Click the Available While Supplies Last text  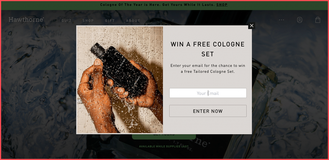click(x=164, y=147)
